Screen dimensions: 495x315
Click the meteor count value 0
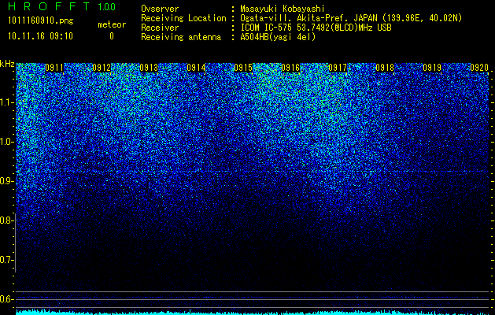click(x=112, y=36)
